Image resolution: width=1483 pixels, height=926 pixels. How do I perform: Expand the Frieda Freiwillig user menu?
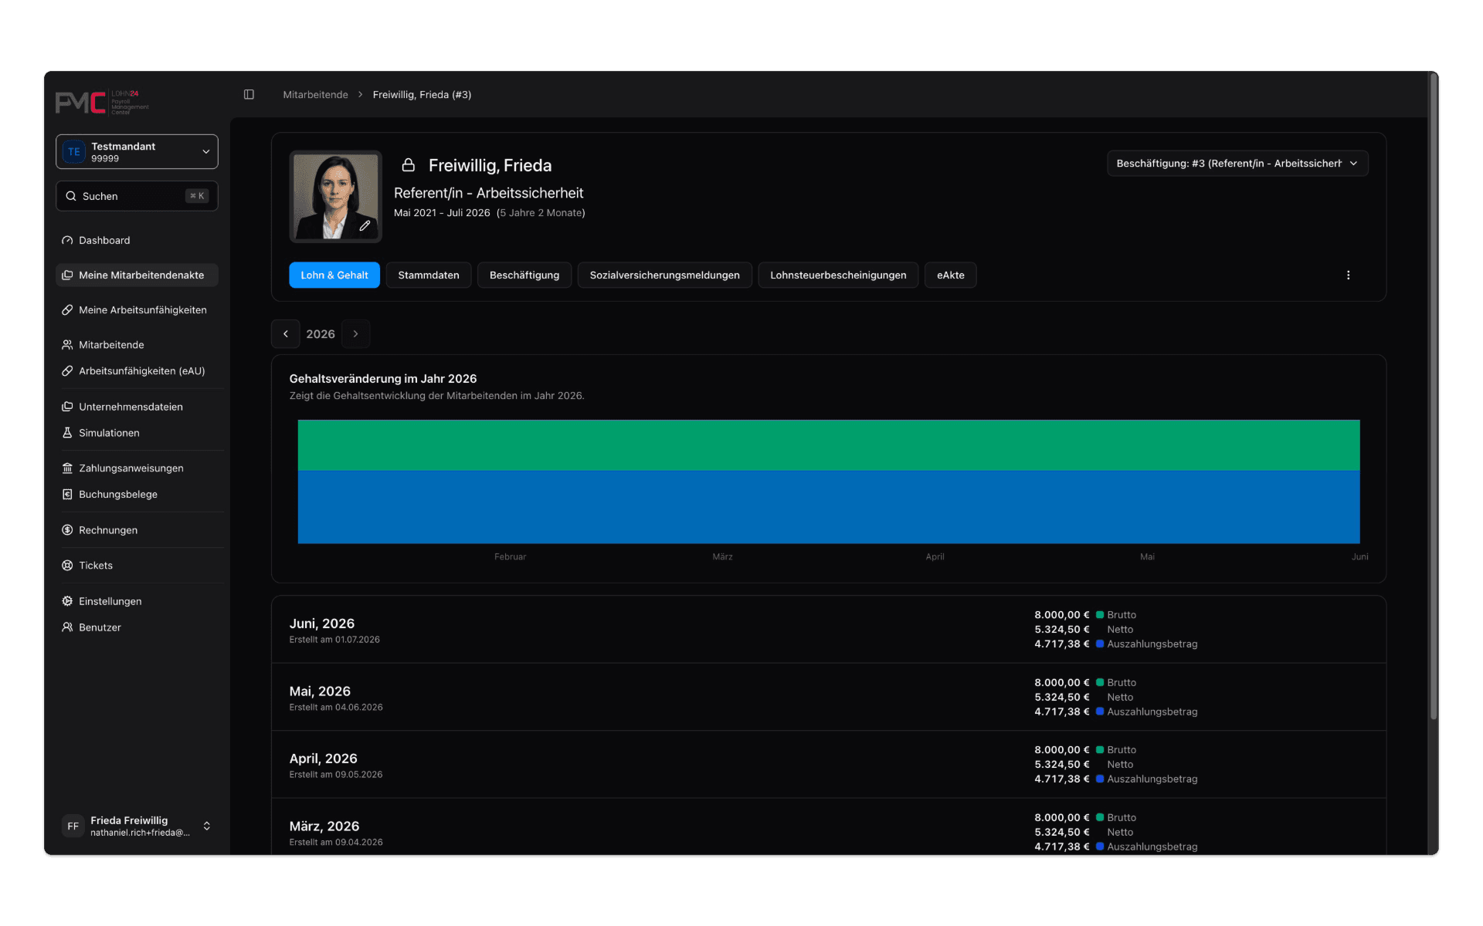point(137,826)
